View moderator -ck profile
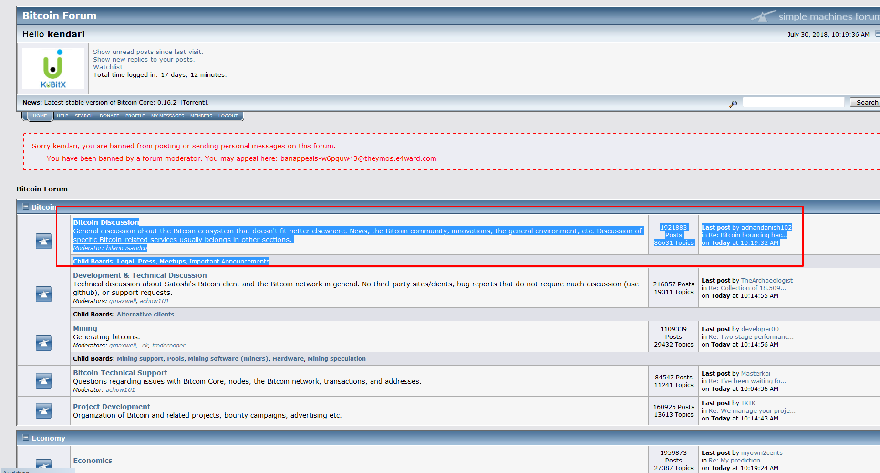880x473 pixels. point(145,345)
